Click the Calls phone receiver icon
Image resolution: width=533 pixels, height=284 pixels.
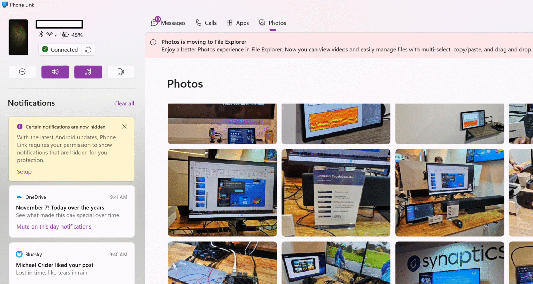tap(198, 23)
